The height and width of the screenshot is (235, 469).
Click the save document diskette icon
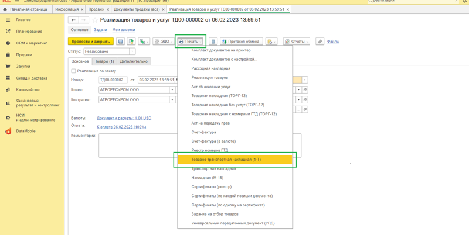point(120,42)
